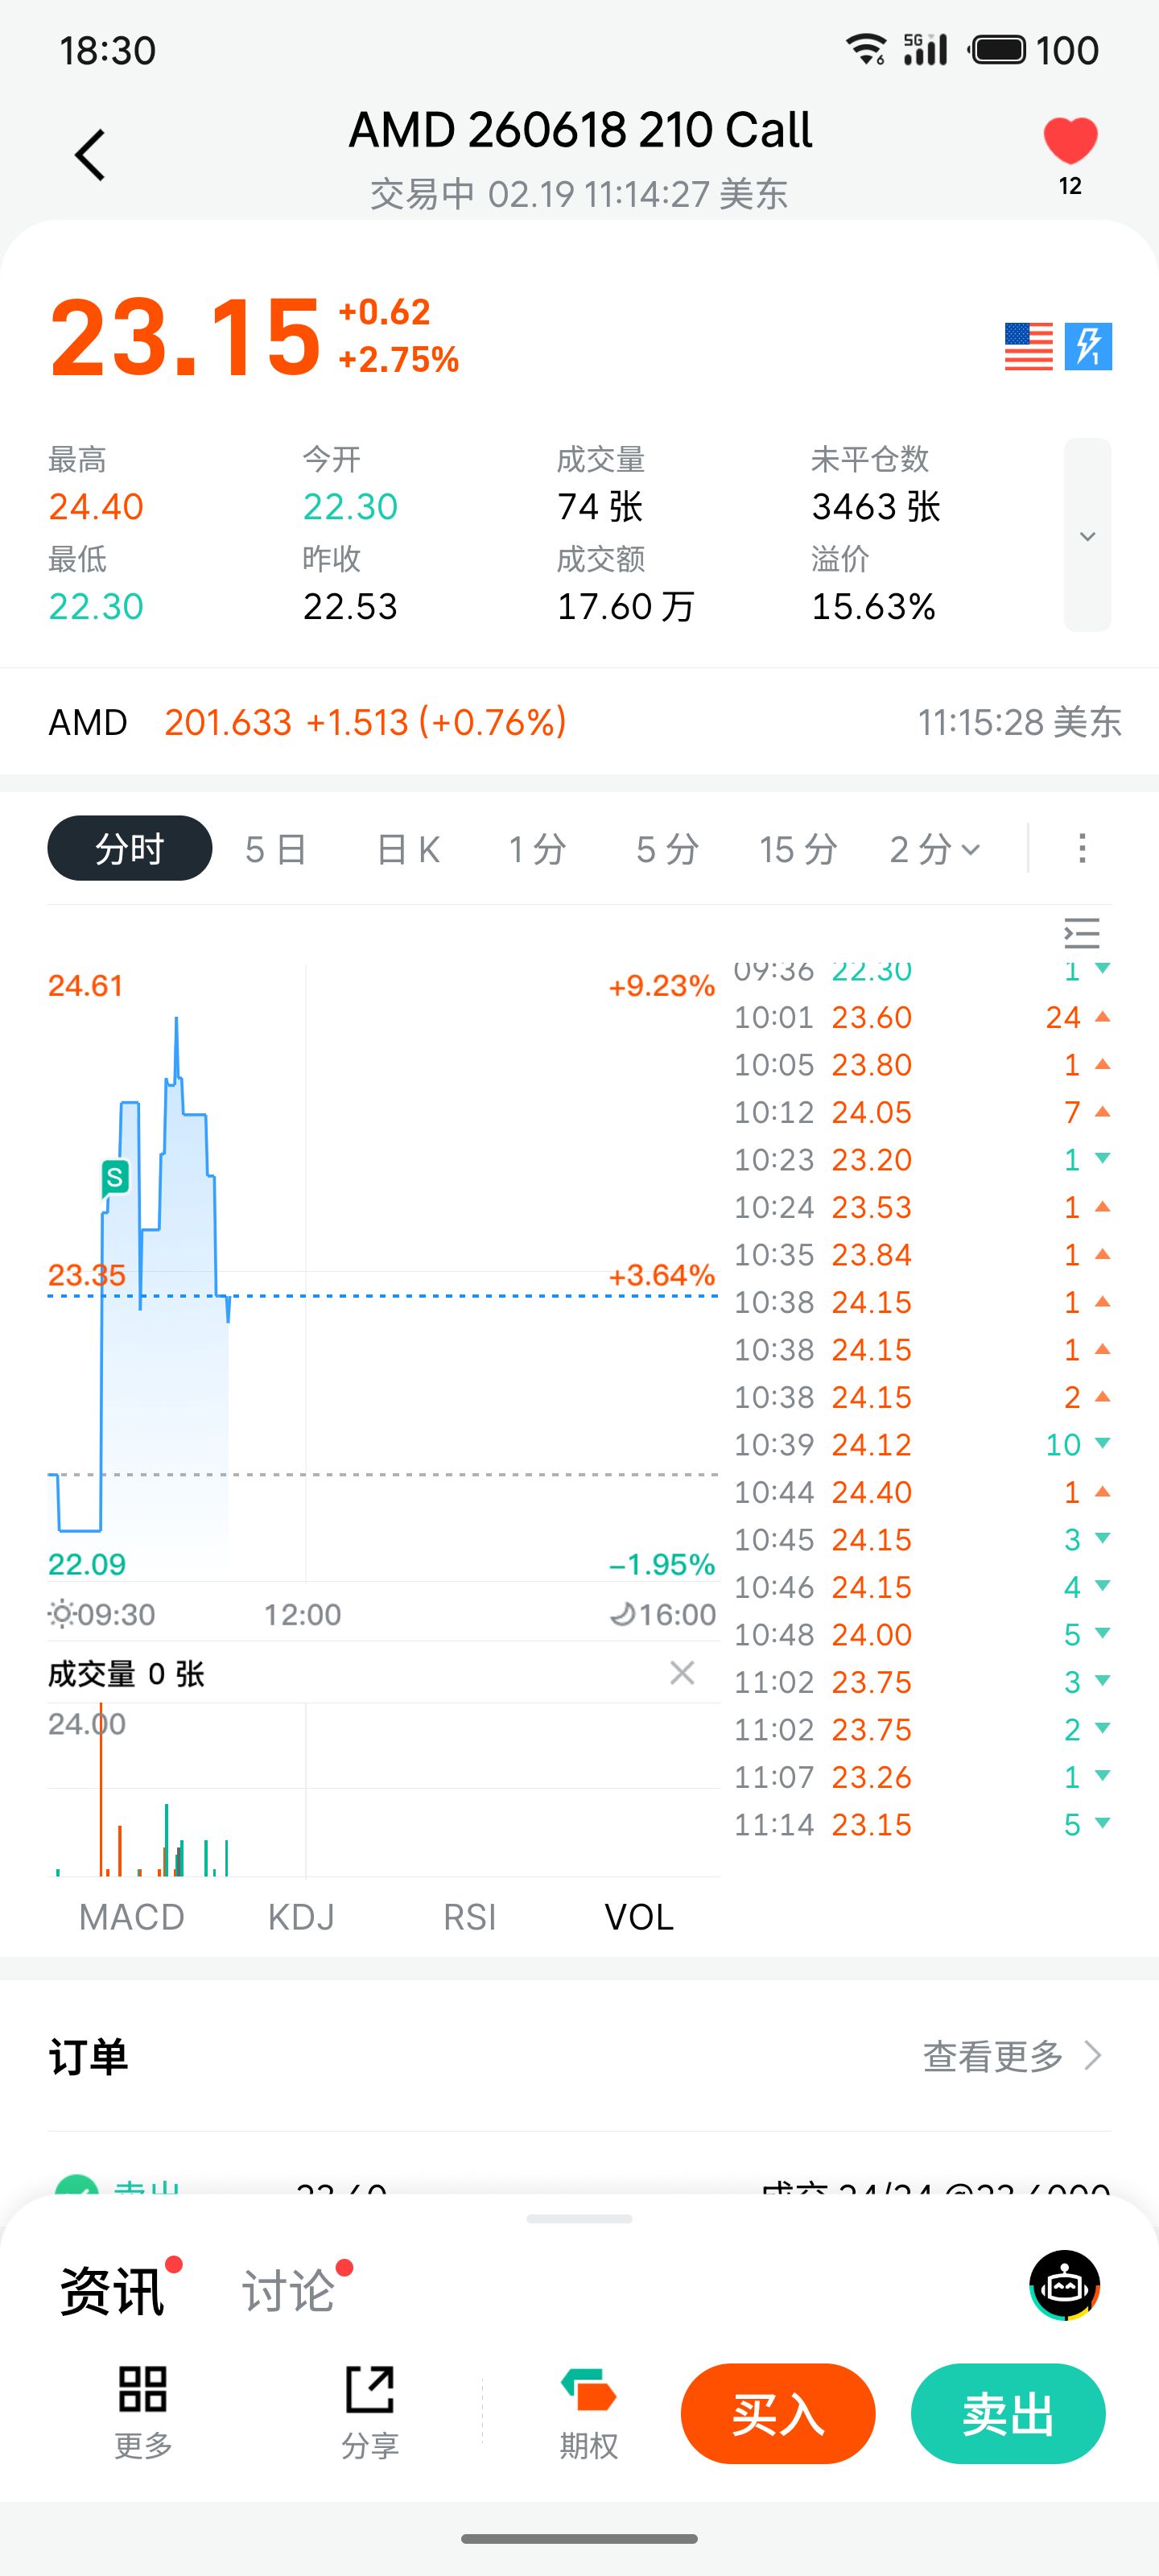Select the MACD indicator

(x=131, y=1917)
